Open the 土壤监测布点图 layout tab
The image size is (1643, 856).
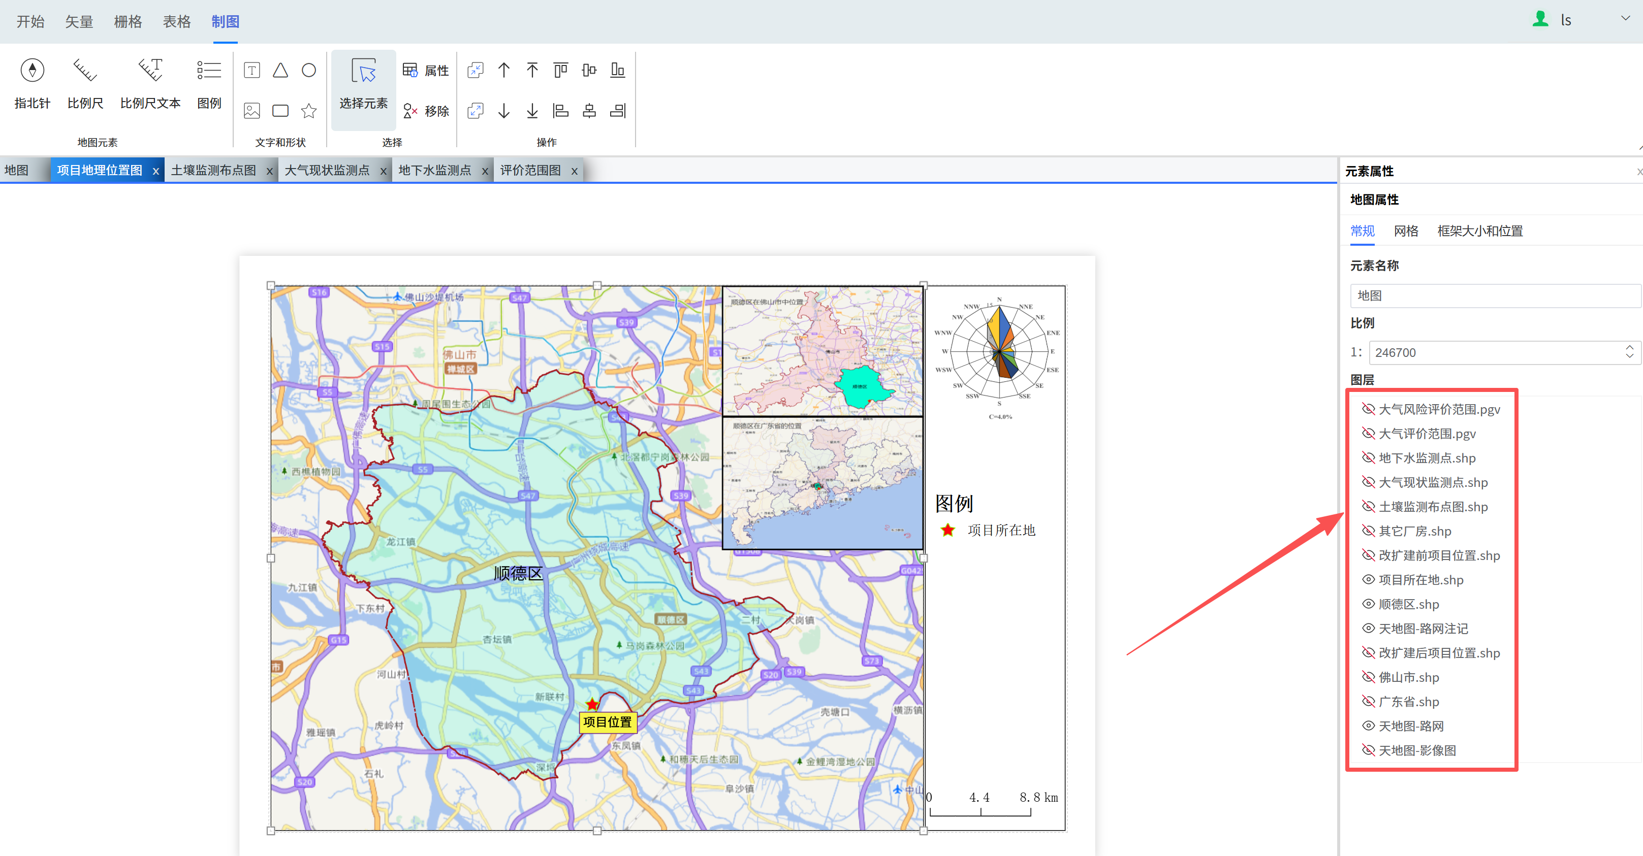point(213,170)
